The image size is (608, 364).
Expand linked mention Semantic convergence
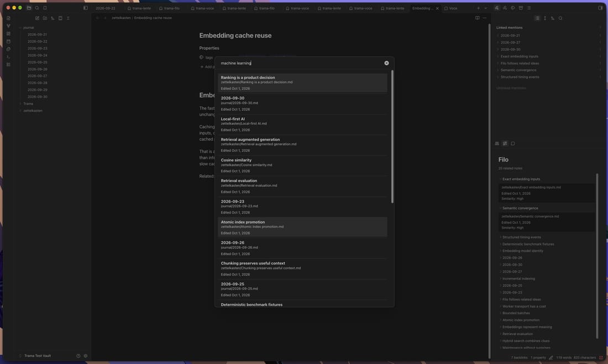coord(498,70)
